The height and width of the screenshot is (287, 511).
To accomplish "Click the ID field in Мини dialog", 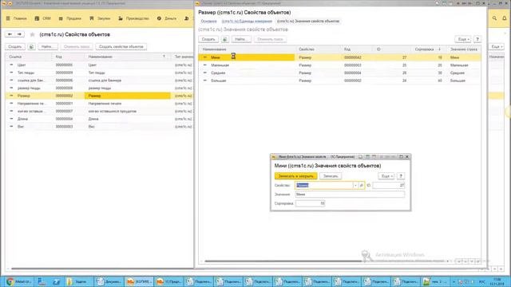I will coord(389,186).
